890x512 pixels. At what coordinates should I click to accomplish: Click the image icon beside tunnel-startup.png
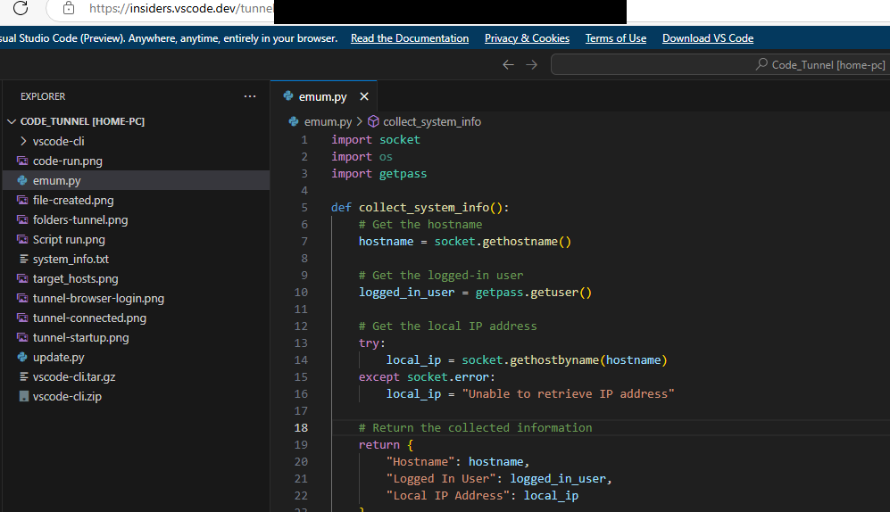[22, 337]
